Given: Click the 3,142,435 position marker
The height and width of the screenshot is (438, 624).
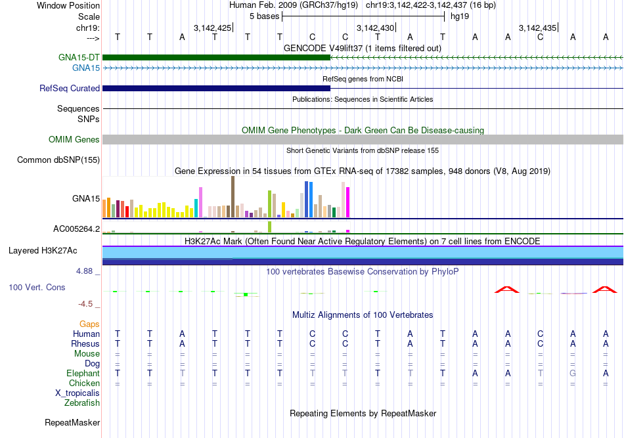Looking at the screenshot, I should coord(538,28).
